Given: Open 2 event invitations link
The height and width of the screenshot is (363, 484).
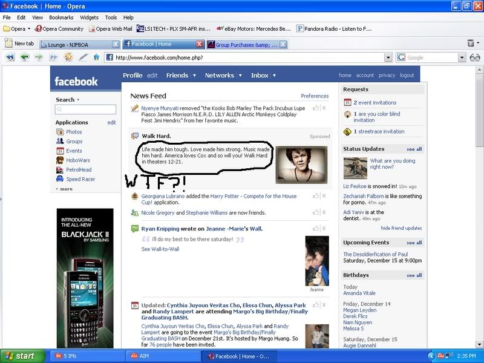Looking at the screenshot, I should click(x=374, y=102).
